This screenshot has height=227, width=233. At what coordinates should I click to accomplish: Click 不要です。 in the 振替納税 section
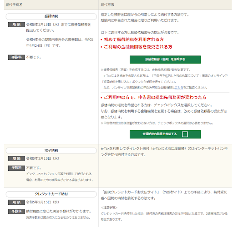click(x=34, y=57)
